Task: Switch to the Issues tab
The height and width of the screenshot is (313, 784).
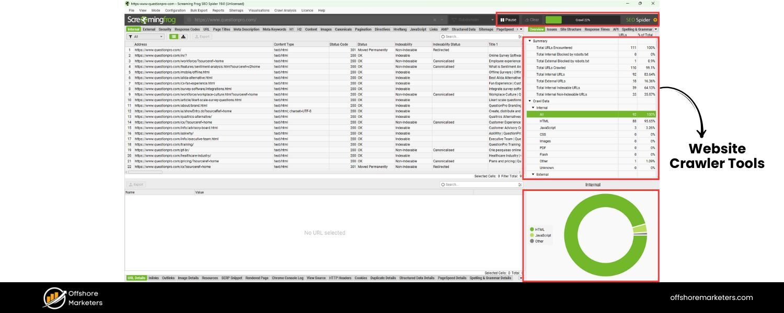Action: pos(551,29)
